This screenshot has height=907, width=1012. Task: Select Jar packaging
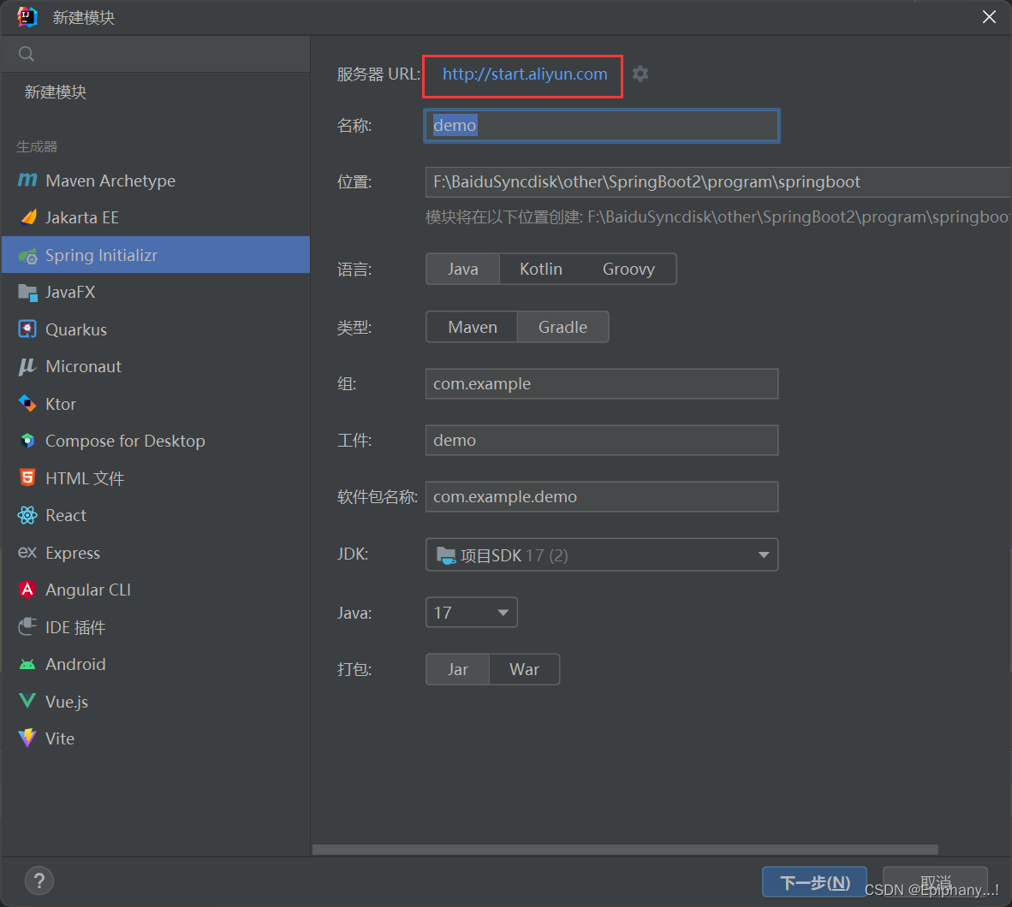(x=457, y=670)
